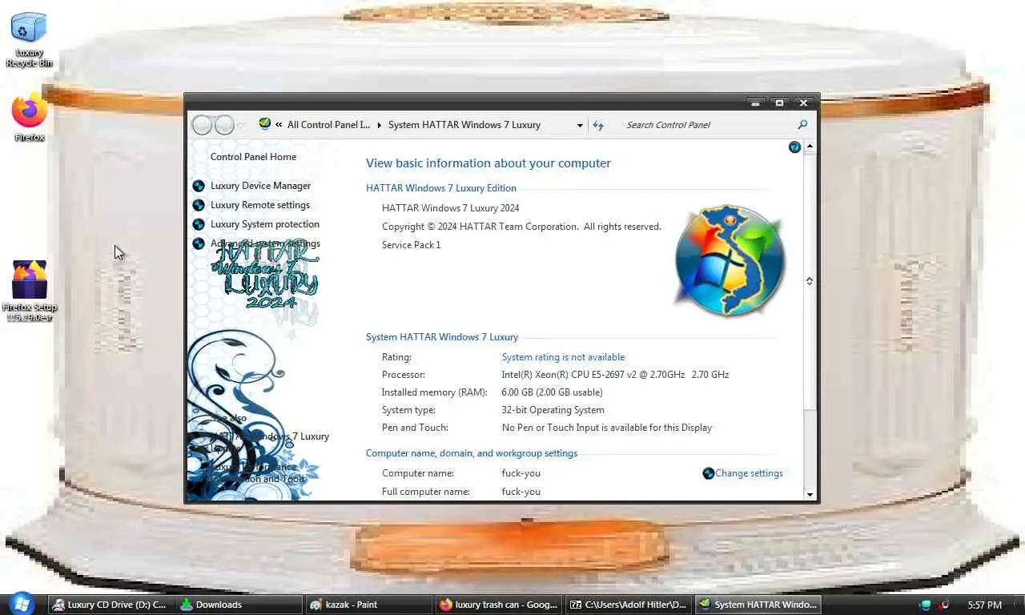
Task: Select the Firefox desktop shortcut
Action: tap(29, 117)
